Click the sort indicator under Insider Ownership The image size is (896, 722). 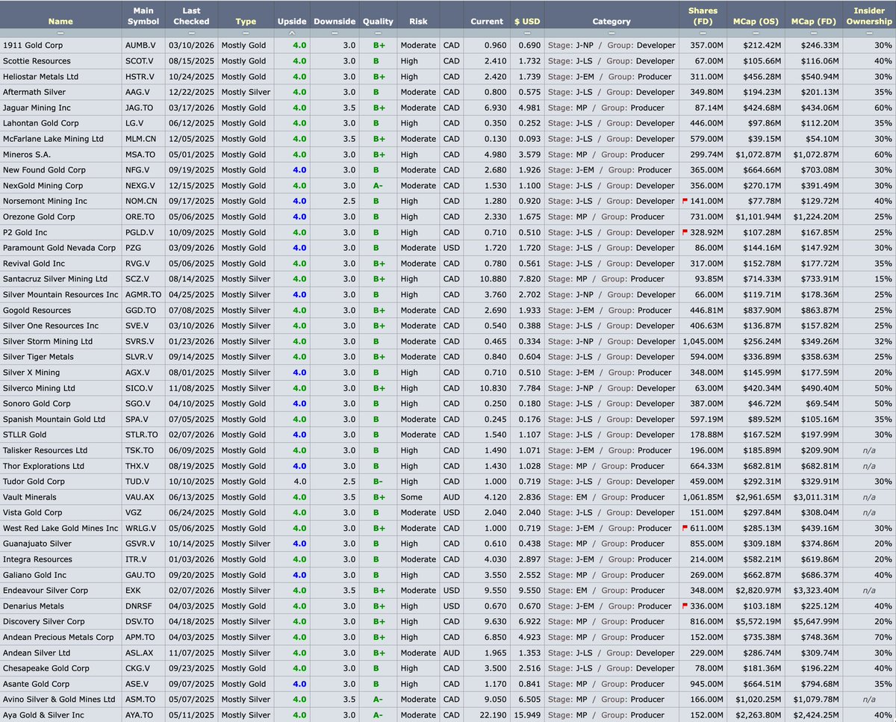pos(869,33)
